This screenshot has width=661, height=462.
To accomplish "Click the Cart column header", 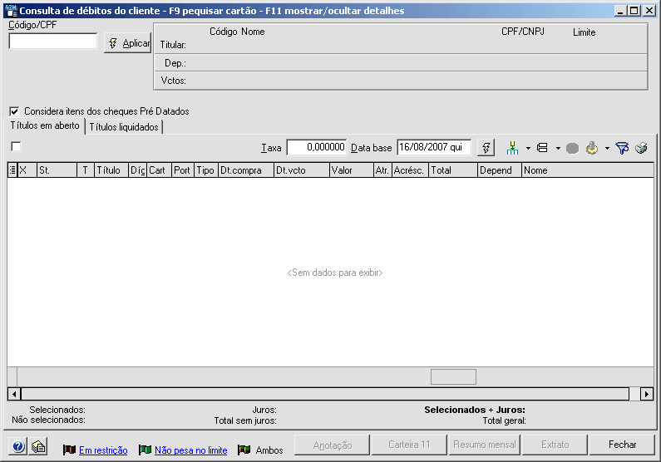I will pyautogui.click(x=159, y=170).
